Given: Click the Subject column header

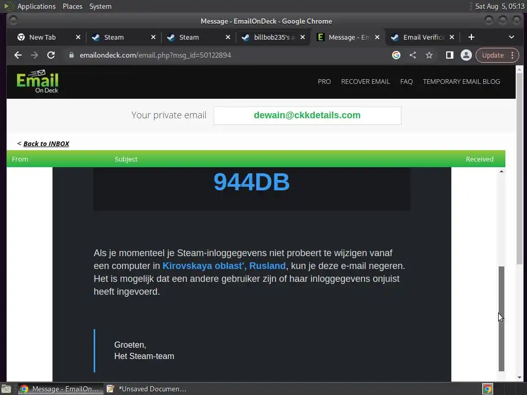Looking at the screenshot, I should pos(126,159).
